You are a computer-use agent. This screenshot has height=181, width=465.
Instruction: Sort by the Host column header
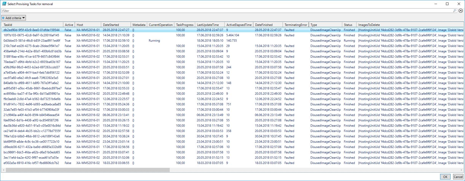(x=88, y=25)
